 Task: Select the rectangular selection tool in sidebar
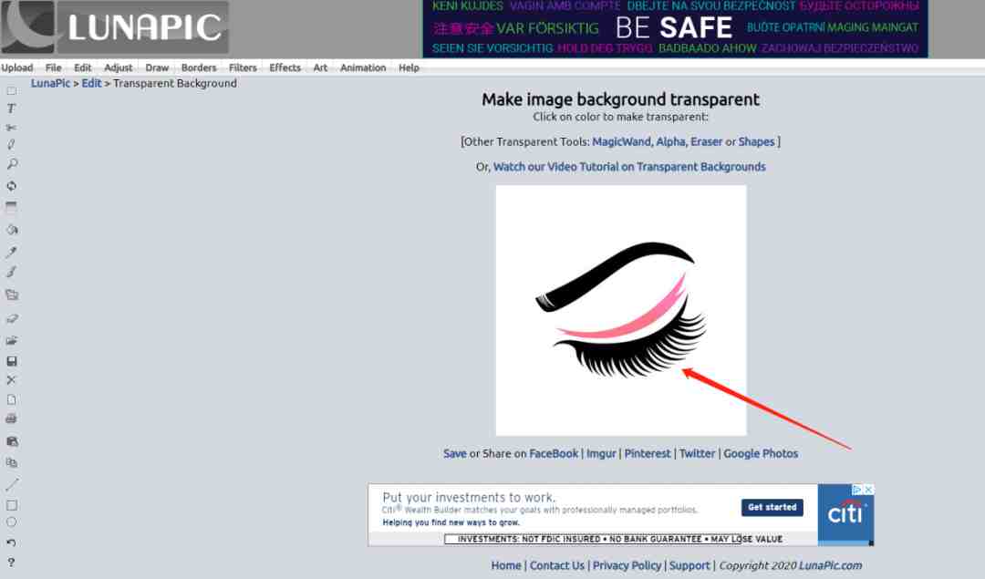[11, 91]
